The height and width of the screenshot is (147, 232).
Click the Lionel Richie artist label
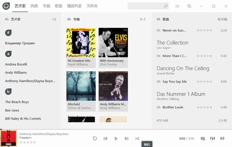click(166, 73)
